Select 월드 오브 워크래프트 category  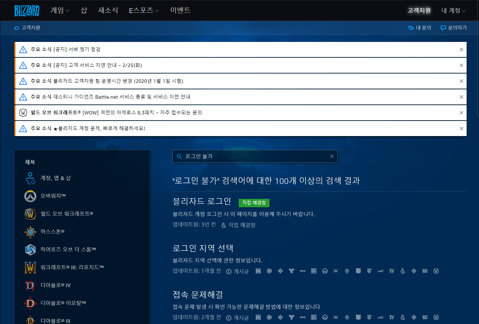pyautogui.click(x=59, y=214)
